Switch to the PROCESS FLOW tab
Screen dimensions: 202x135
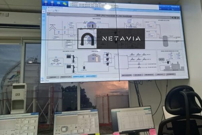[x=64, y=77]
